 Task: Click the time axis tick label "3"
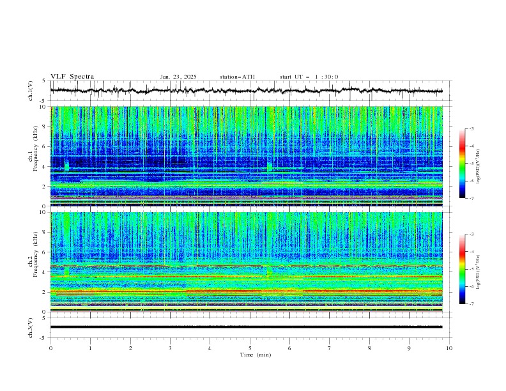point(170,348)
